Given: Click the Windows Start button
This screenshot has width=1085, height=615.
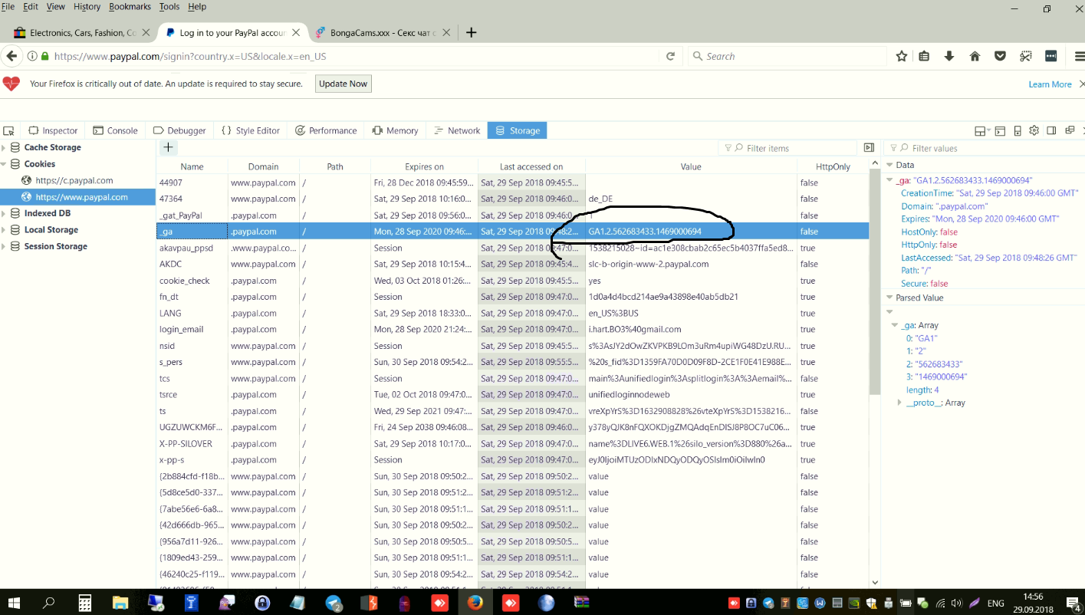Looking at the screenshot, I should (15, 603).
